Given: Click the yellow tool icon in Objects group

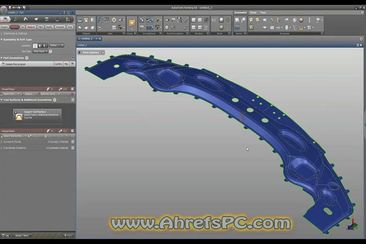Looking at the screenshot, I should pyautogui.click(x=86, y=20).
